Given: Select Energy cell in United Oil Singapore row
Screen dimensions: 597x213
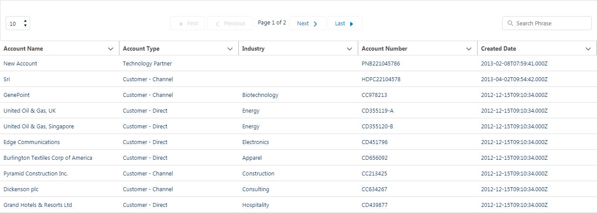Looking at the screenshot, I should (x=251, y=127).
